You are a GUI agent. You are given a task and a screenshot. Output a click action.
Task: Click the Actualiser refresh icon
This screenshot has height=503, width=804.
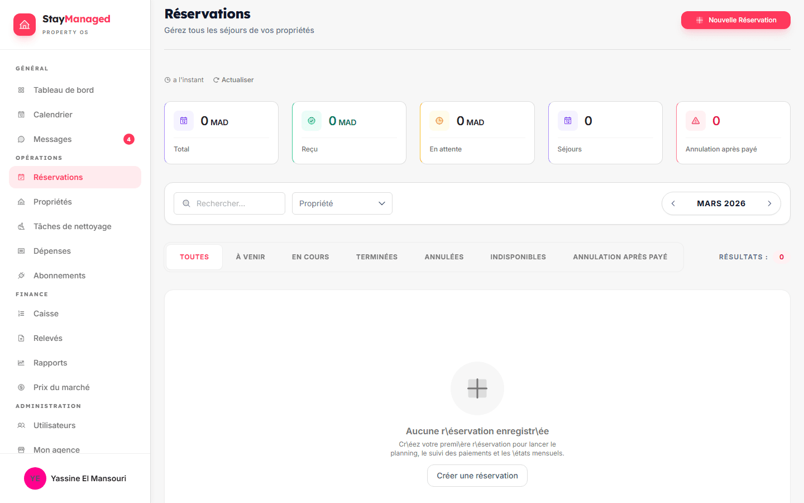tap(216, 80)
